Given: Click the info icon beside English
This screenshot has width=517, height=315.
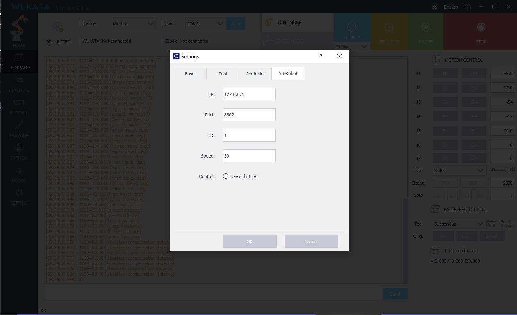Looking at the screenshot, I should [x=468, y=7].
